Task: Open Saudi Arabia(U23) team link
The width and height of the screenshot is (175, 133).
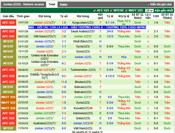Action: (x=83, y=32)
